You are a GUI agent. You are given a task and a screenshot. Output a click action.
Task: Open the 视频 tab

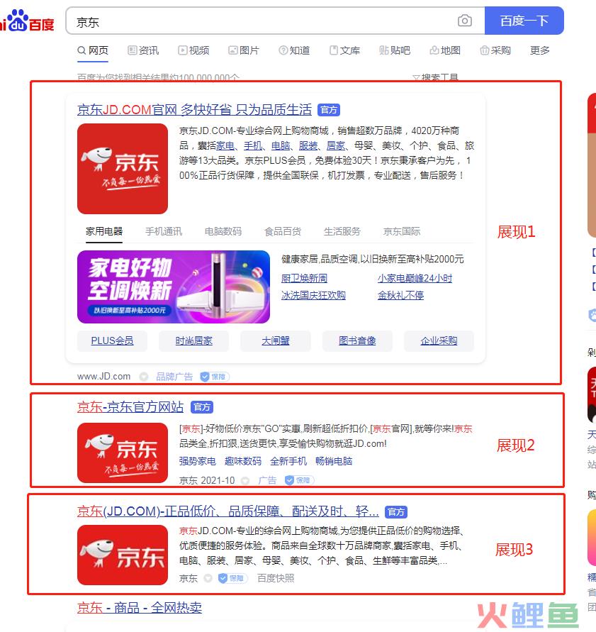[193, 50]
